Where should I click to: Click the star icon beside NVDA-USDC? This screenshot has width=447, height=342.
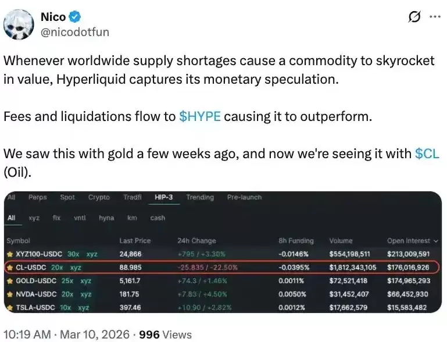pos(9,294)
